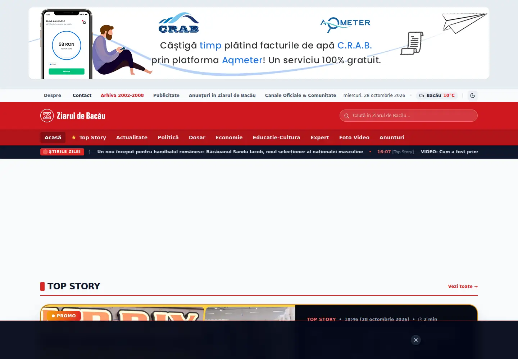Viewport: 518px width, 359px height.
Task: Go to the Acasă tab
Action: tap(53, 137)
